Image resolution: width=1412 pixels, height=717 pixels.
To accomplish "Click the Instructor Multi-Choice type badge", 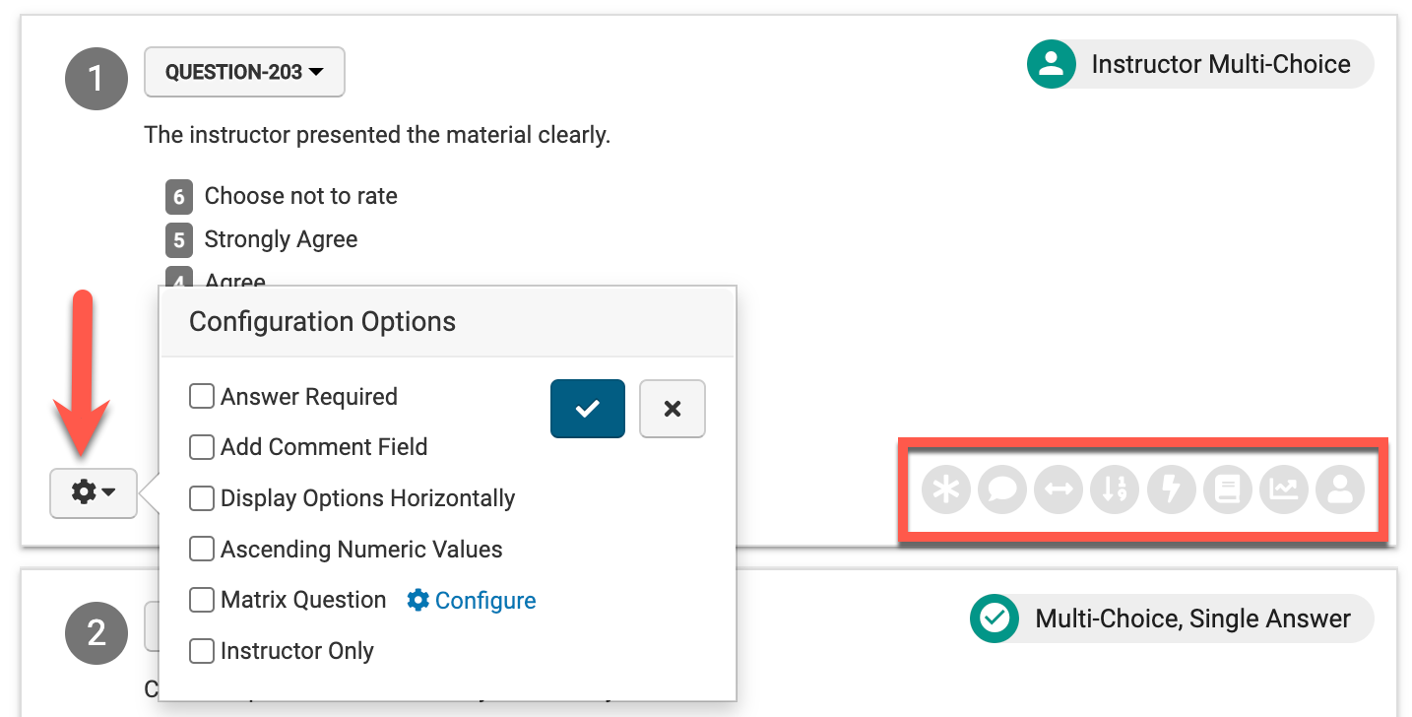I will click(x=1198, y=65).
